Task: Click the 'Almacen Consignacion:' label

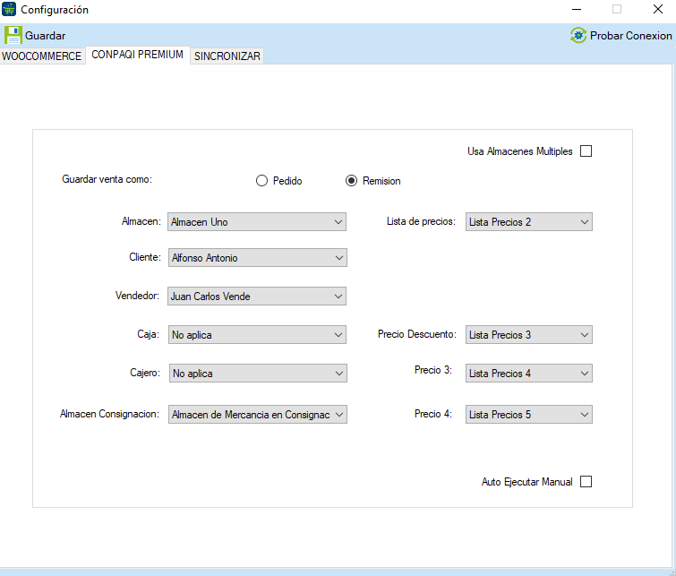Action: 109,414
